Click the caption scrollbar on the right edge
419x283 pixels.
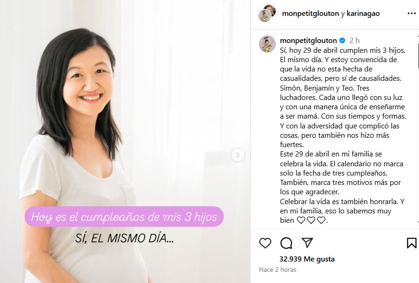[418, 51]
